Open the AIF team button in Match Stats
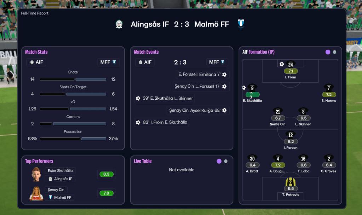362x215 pixels. (36, 62)
